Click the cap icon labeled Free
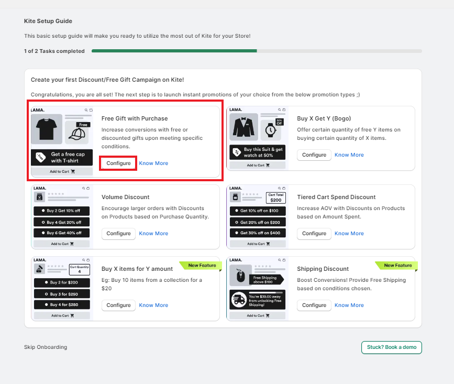Image resolution: width=454 pixels, height=384 pixels. [77, 134]
